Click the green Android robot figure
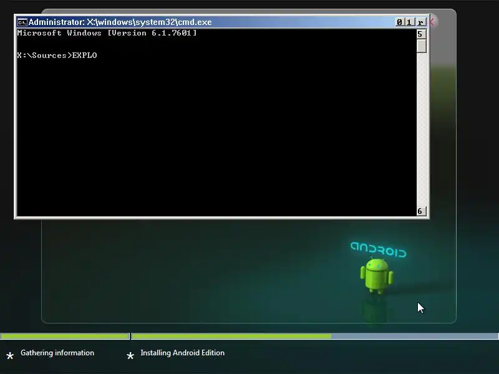Viewport: 499px width, 374px height. point(377,276)
